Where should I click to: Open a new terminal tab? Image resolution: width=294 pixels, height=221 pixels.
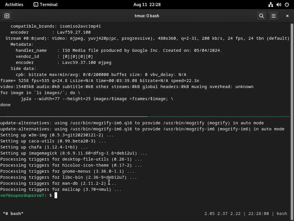[7, 16]
